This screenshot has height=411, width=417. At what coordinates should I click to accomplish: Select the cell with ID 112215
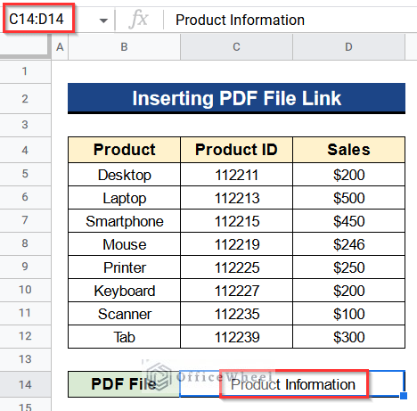pos(236,221)
